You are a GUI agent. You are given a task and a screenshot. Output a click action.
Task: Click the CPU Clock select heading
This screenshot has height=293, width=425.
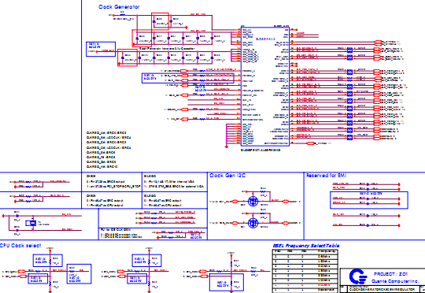(x=20, y=246)
